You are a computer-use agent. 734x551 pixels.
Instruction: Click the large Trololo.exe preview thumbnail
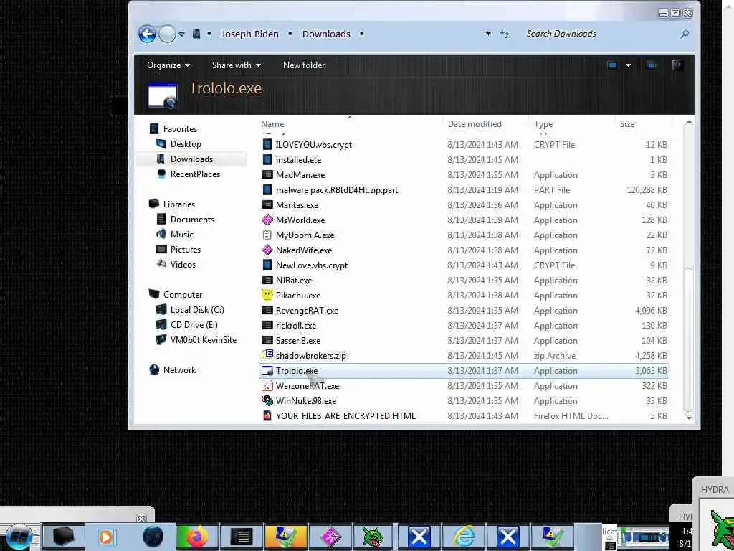click(163, 95)
